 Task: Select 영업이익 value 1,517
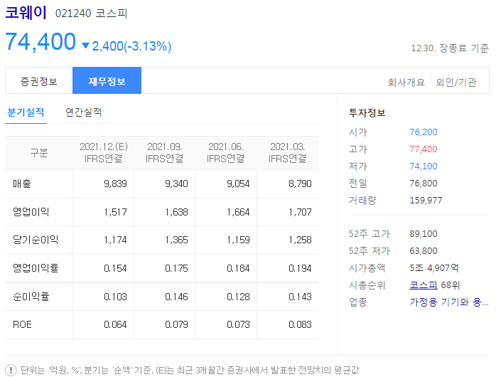click(115, 212)
